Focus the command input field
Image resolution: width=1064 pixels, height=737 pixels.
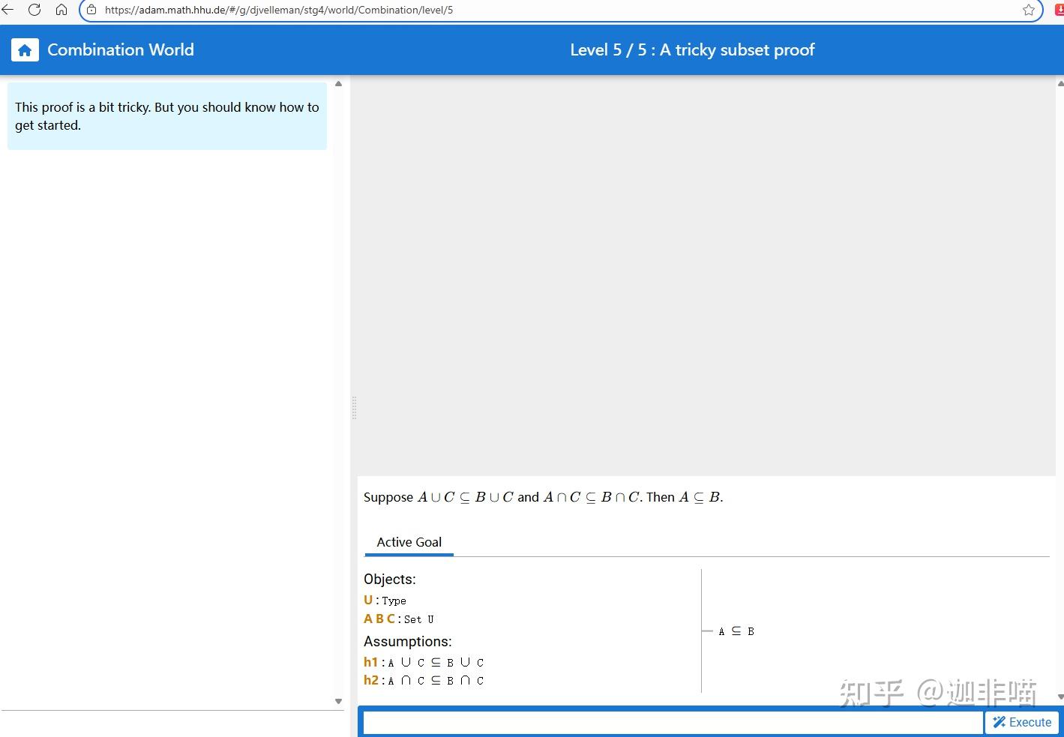coord(671,722)
